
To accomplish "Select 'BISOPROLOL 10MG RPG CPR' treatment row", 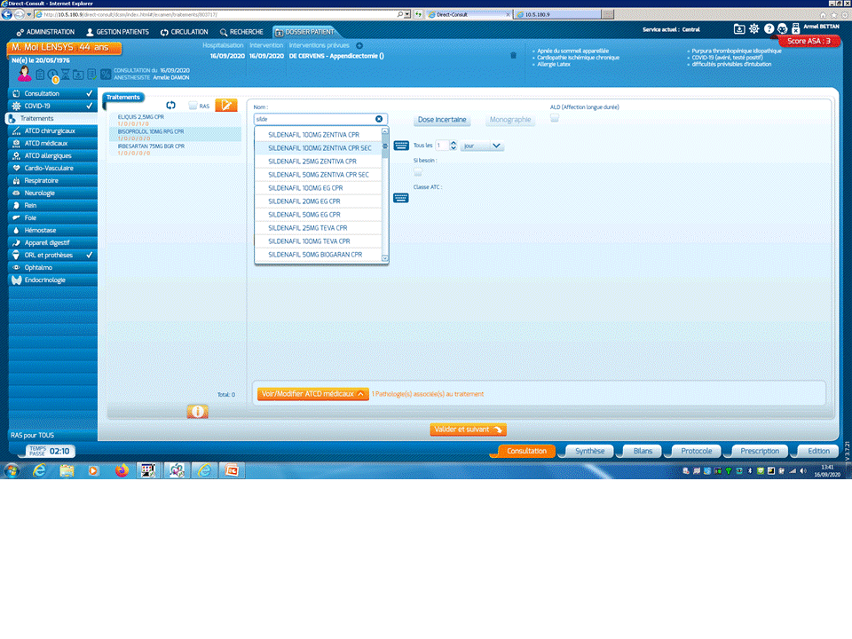I will pyautogui.click(x=175, y=134).
